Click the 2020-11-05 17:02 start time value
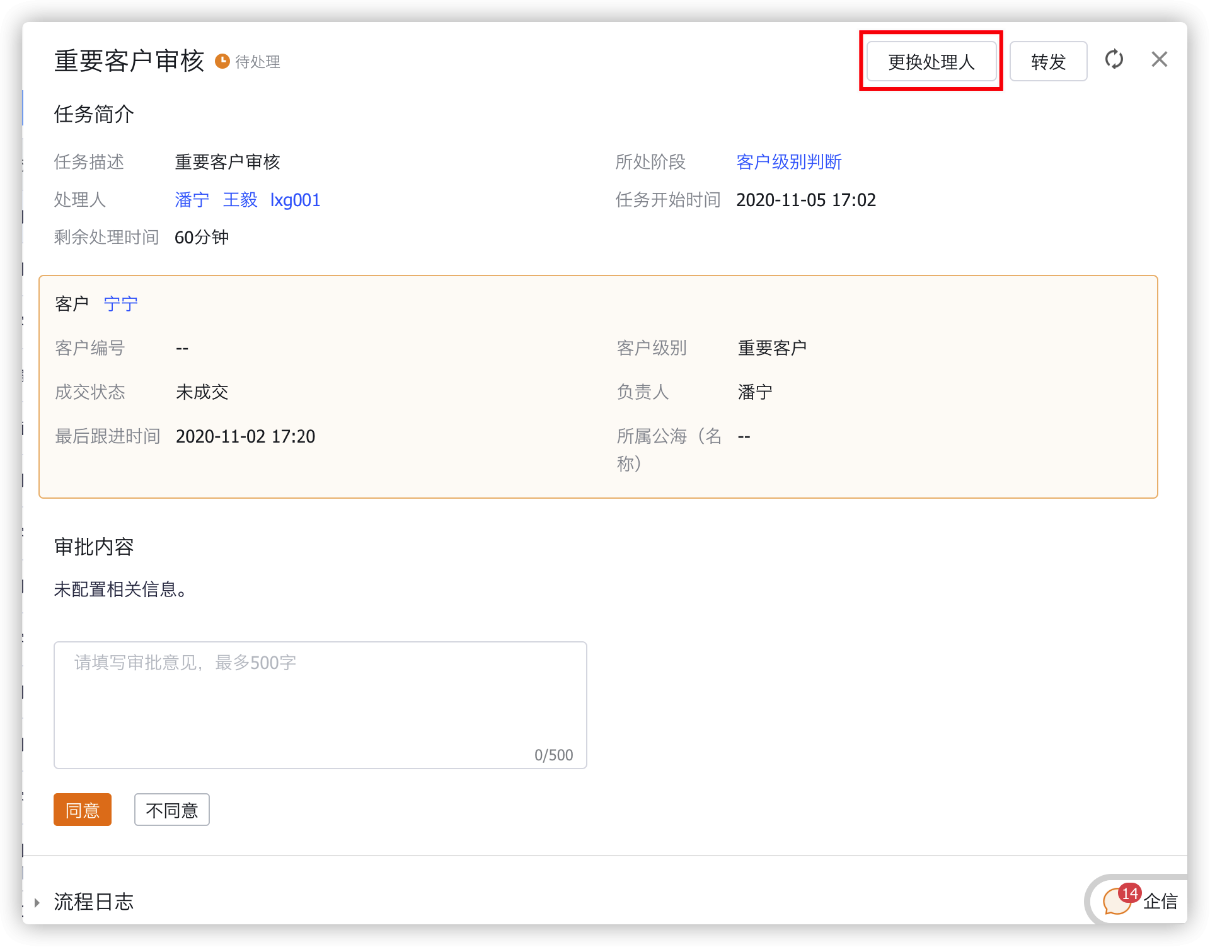1210x947 pixels. [x=806, y=200]
